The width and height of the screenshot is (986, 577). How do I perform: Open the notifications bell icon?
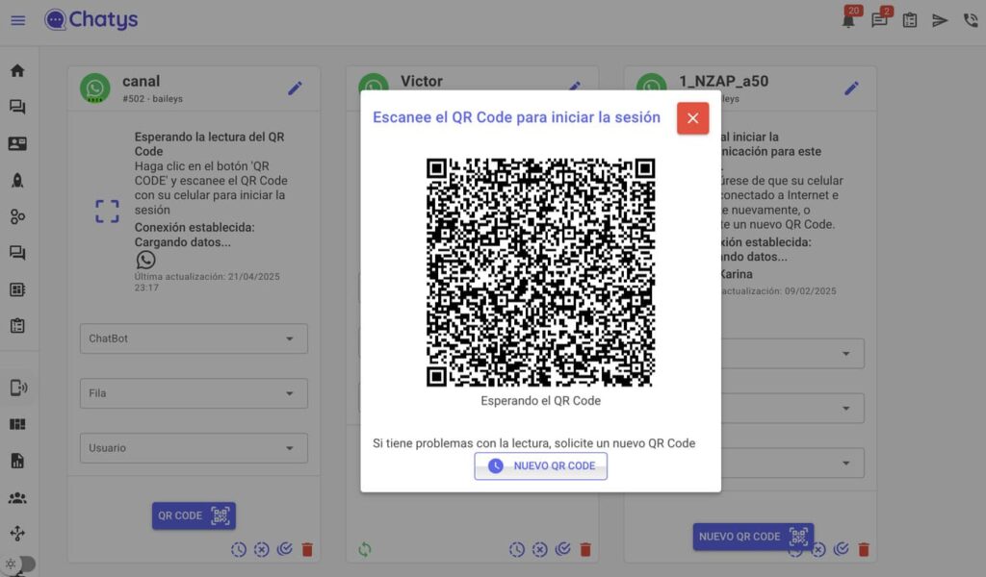coord(848,20)
